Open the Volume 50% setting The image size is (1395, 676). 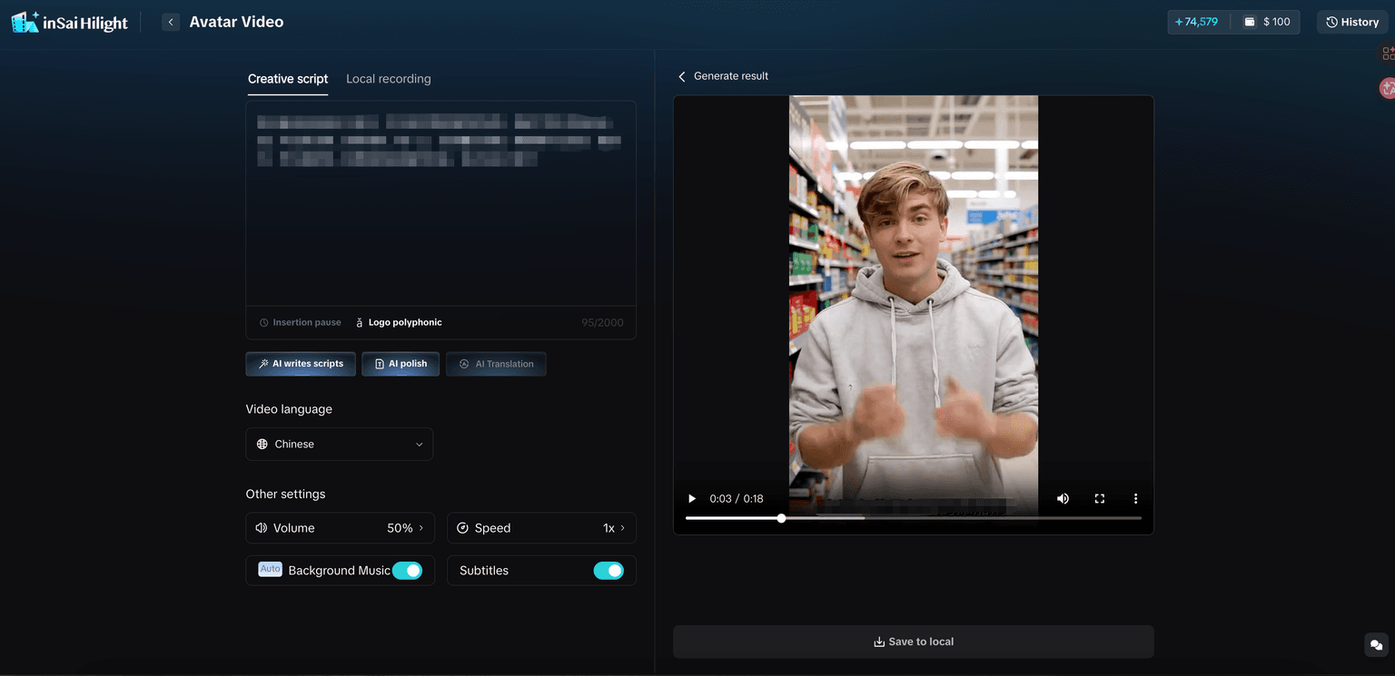(340, 528)
